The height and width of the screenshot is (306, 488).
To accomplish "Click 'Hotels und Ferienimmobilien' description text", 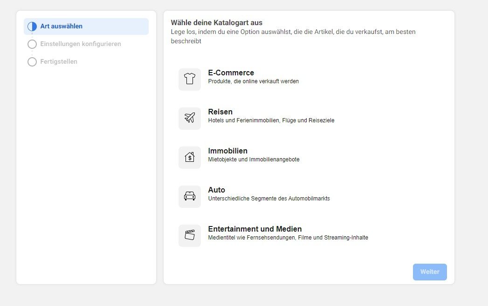I will click(271, 120).
